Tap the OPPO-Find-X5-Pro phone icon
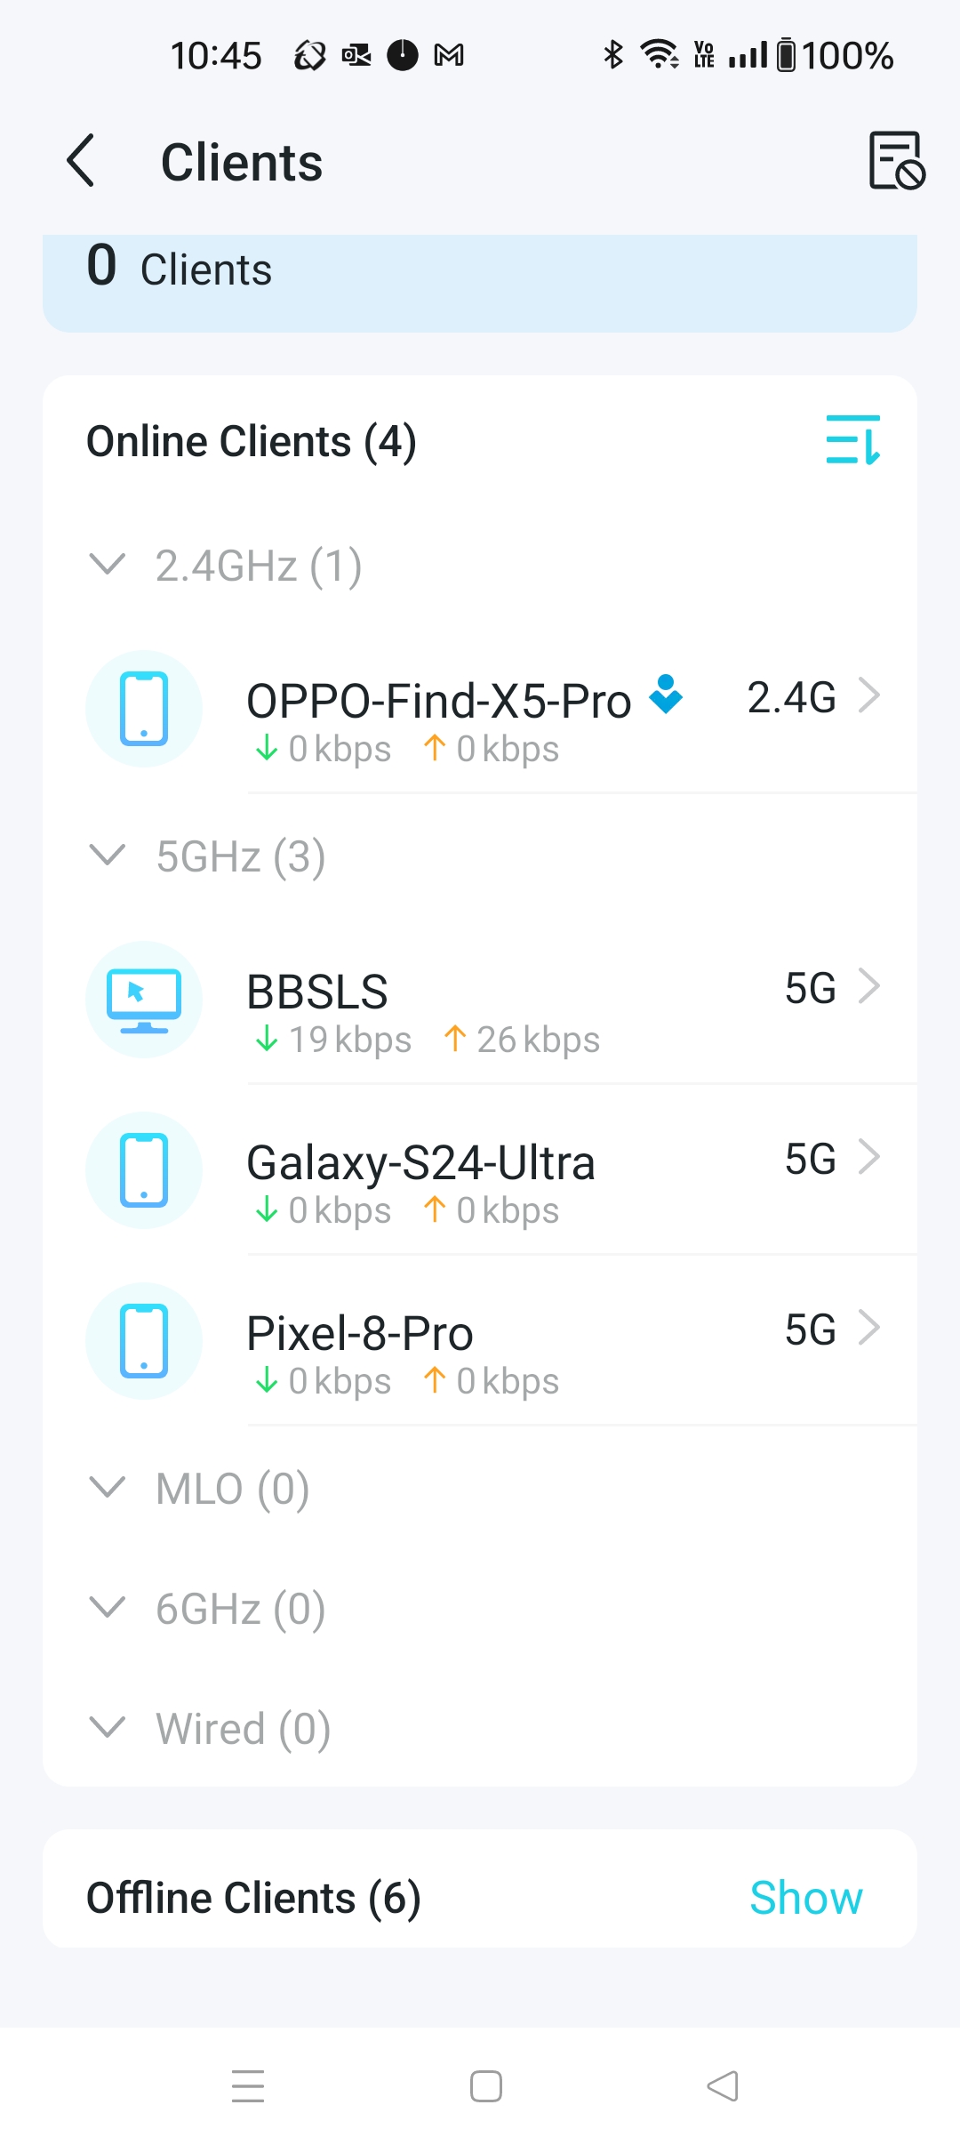The height and width of the screenshot is (2145, 960). [144, 709]
